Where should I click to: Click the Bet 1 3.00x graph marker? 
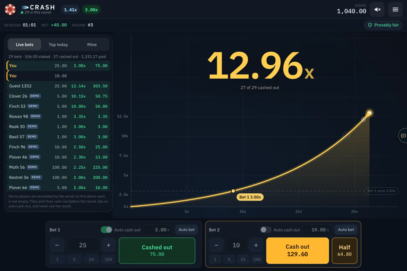pyautogui.click(x=250, y=197)
